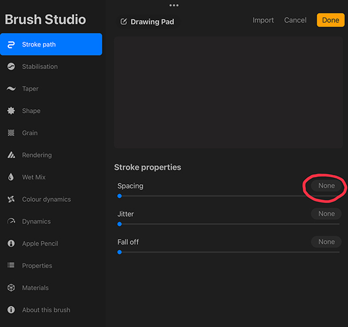Screen dimensions: 348x327
Task: Click the Wet Mix droplet icon
Action: pos(11,177)
